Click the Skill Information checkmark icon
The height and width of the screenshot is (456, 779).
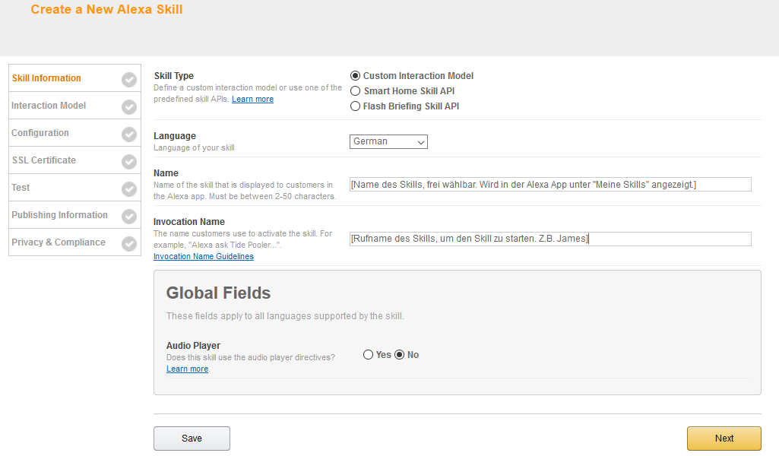(x=129, y=80)
